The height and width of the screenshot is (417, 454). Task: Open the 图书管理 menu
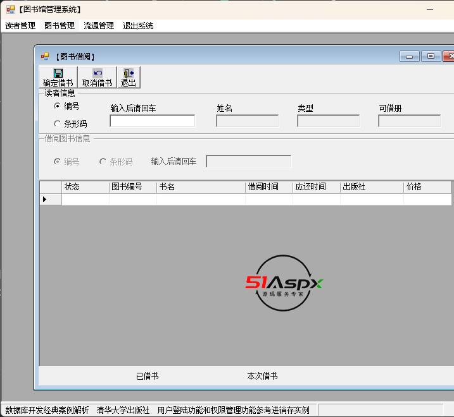tap(60, 26)
